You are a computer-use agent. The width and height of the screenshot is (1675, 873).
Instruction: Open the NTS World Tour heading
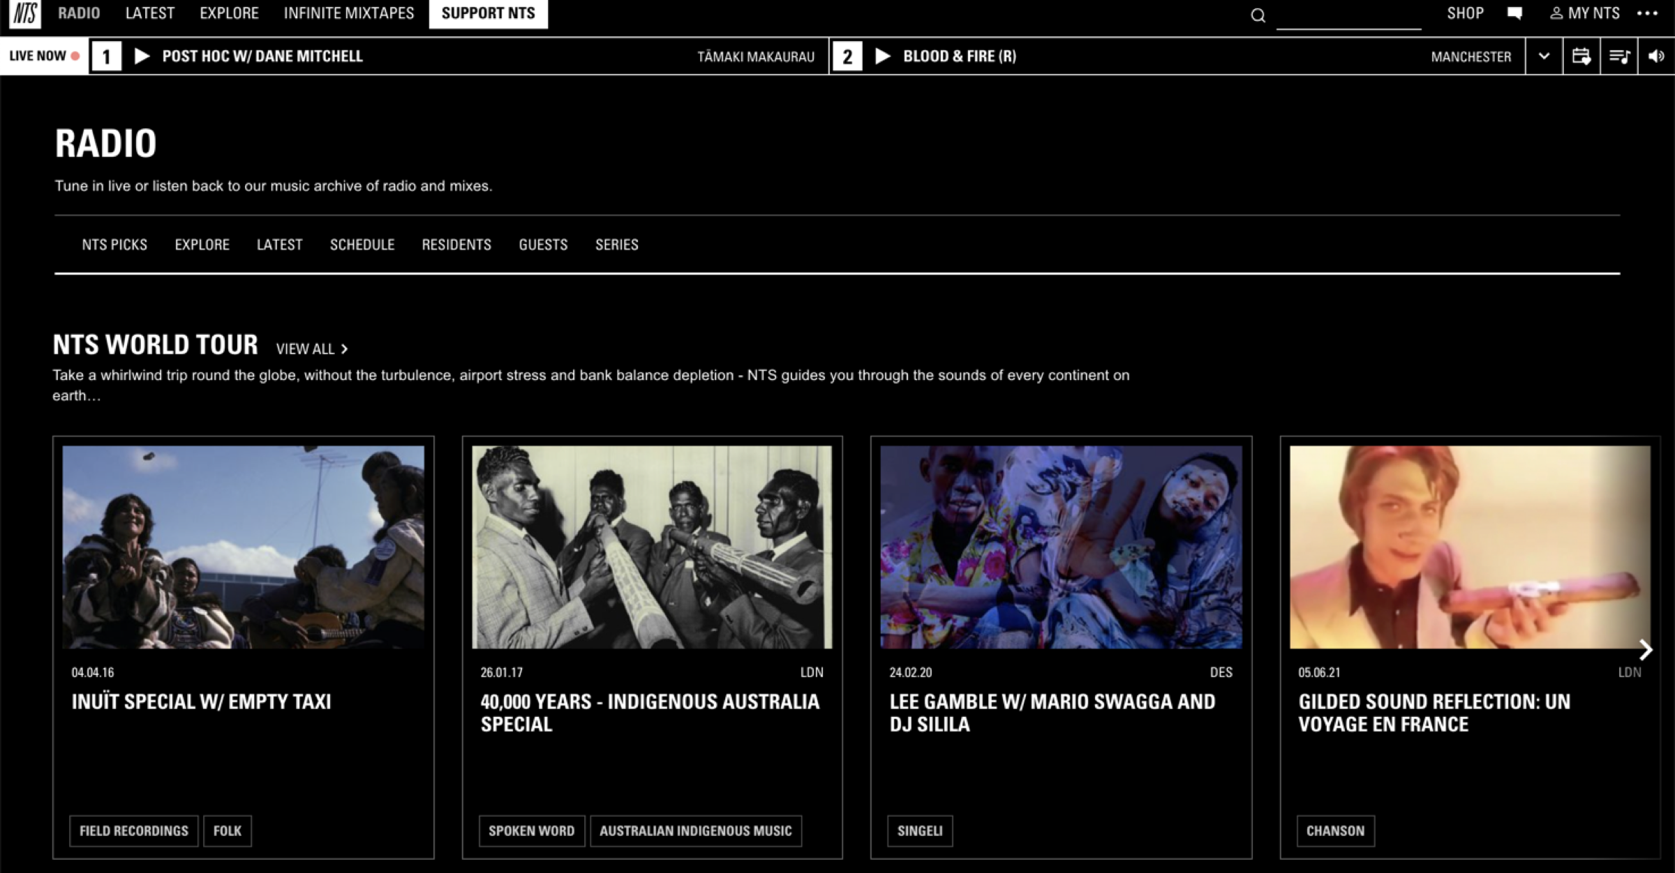coord(156,344)
